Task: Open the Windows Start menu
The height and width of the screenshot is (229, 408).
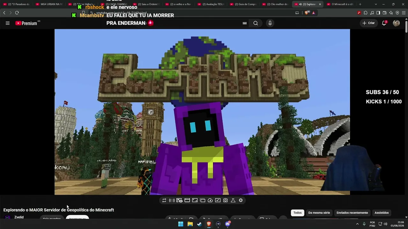Action: tap(181, 224)
